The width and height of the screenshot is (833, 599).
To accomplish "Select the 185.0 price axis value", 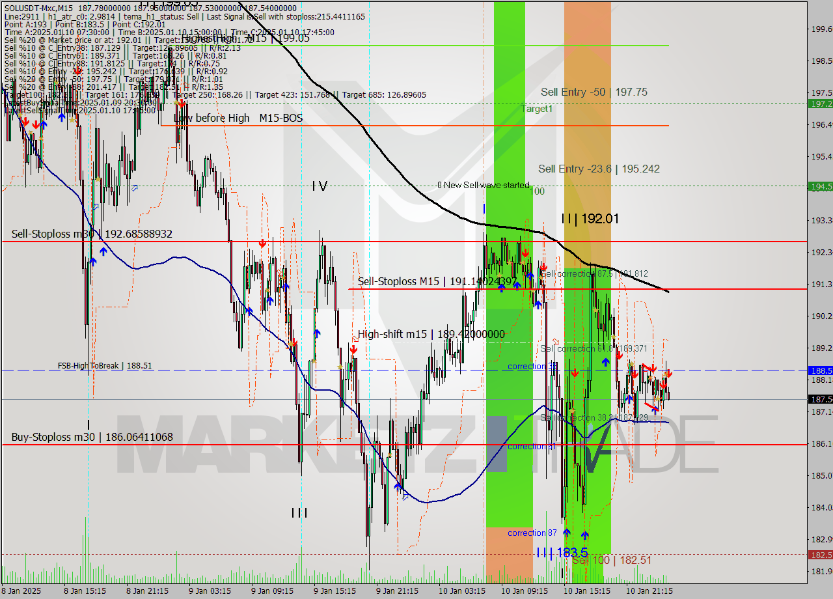I will tap(821, 475).
